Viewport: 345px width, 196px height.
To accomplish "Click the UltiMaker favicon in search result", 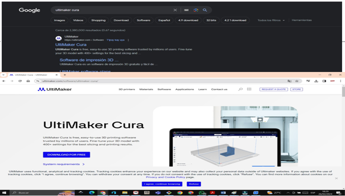I will coord(59,38).
